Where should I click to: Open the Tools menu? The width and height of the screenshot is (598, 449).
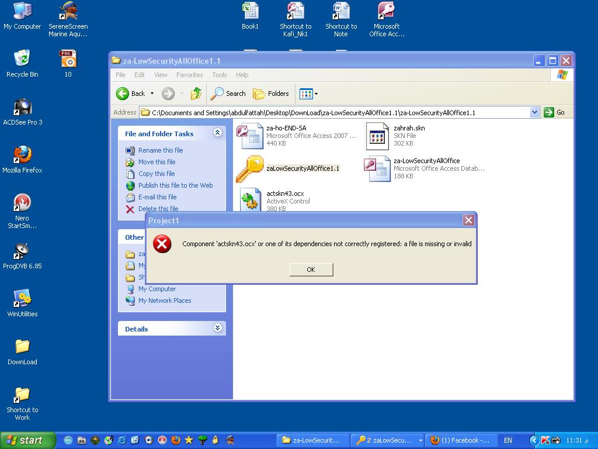click(220, 75)
